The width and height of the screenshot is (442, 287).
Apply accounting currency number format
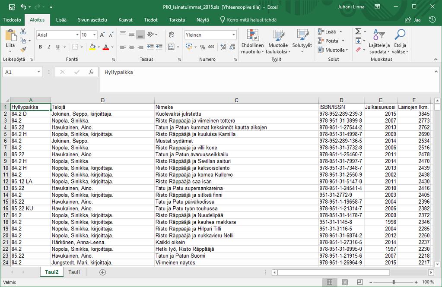(189, 47)
